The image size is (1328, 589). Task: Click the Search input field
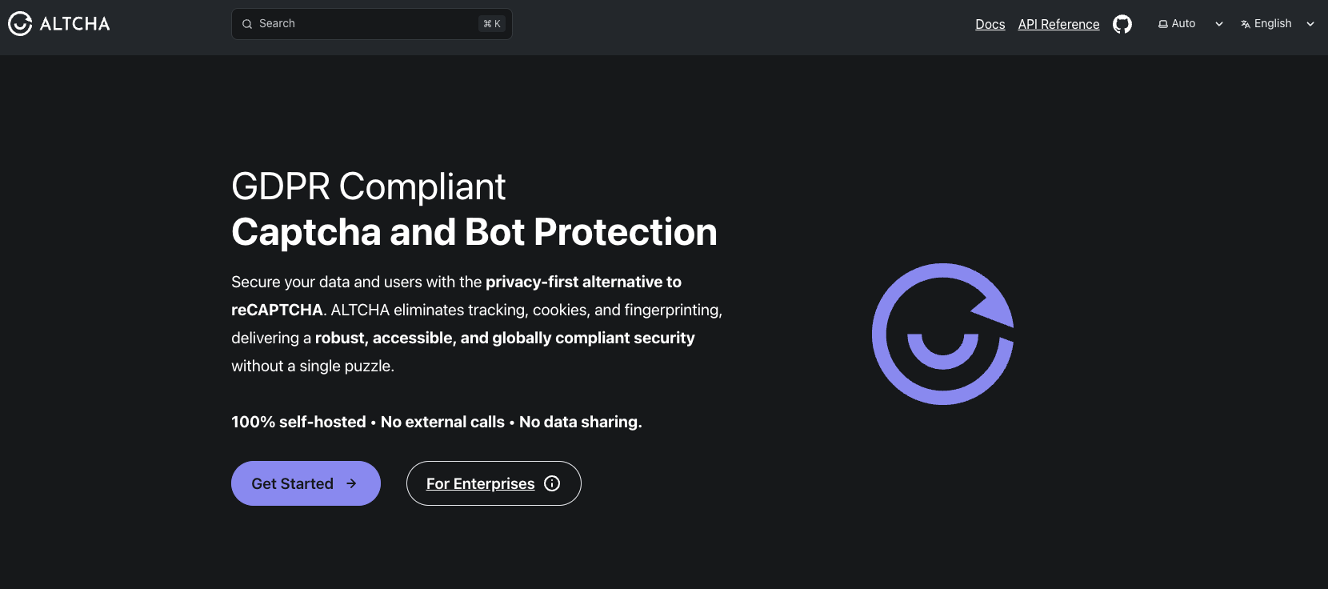(x=372, y=24)
